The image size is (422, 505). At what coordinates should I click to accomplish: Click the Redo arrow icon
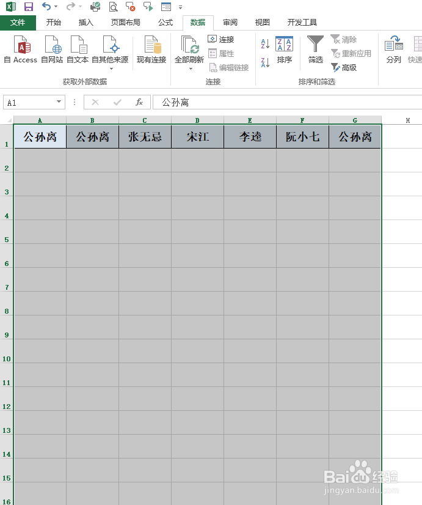click(x=70, y=7)
